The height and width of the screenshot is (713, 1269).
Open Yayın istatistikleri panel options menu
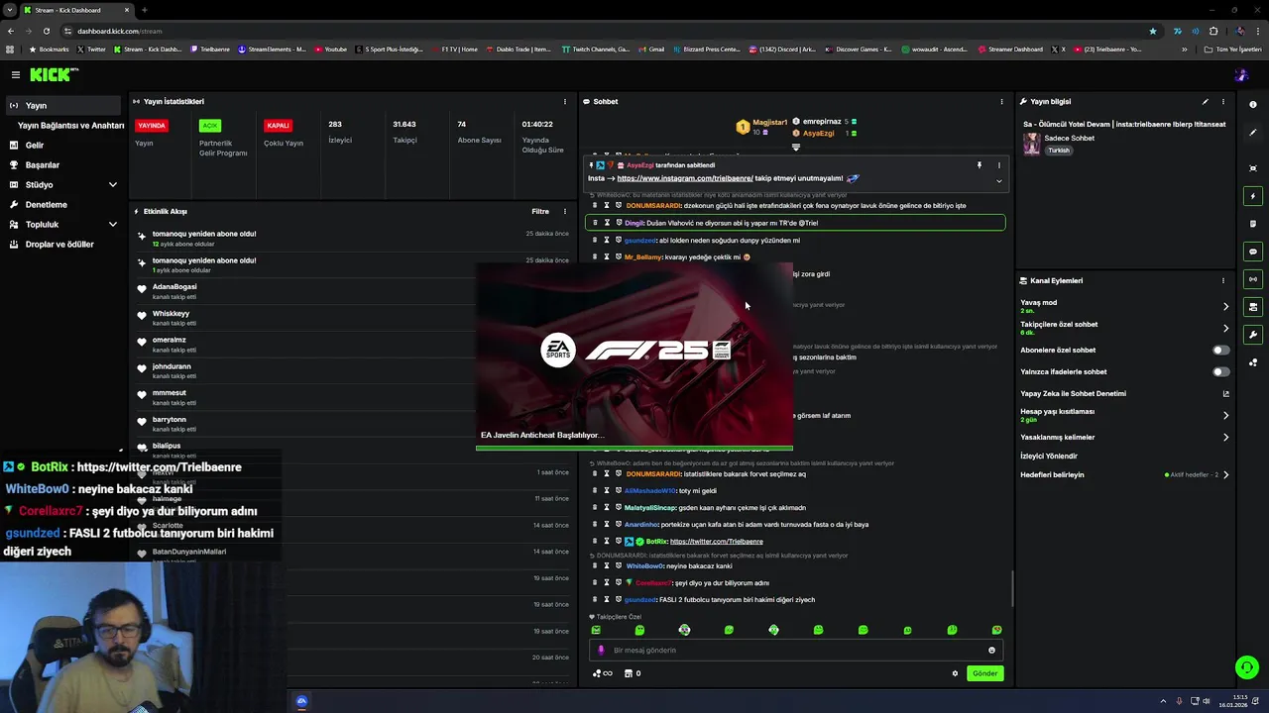(x=565, y=101)
